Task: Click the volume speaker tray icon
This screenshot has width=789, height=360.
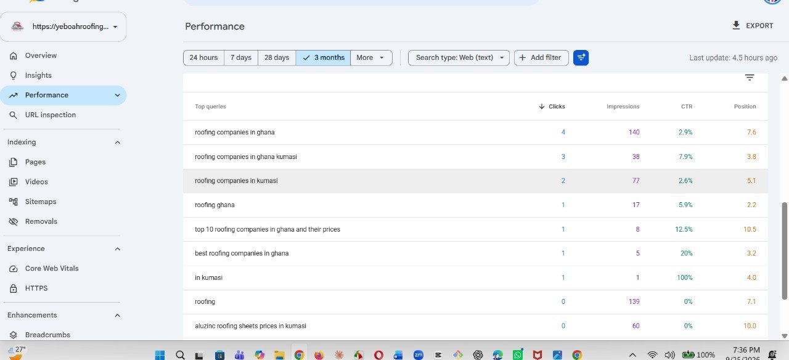Action: [x=670, y=355]
